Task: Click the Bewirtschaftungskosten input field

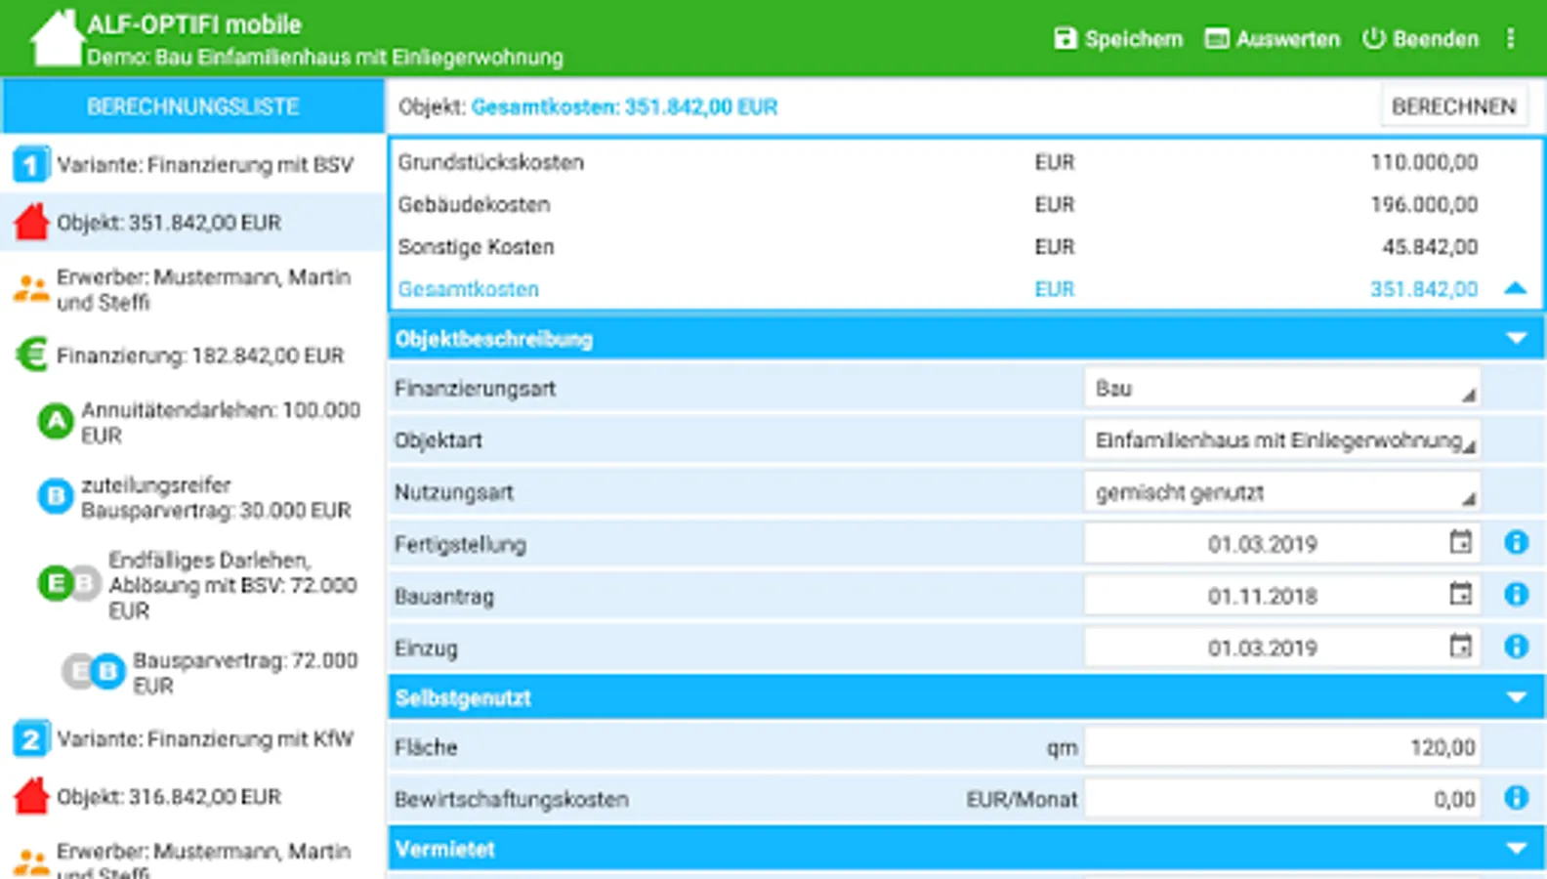Action: coord(1281,799)
